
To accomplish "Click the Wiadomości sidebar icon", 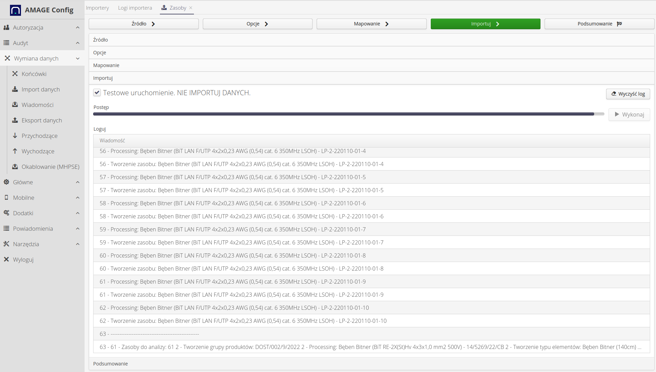I will tap(15, 105).
